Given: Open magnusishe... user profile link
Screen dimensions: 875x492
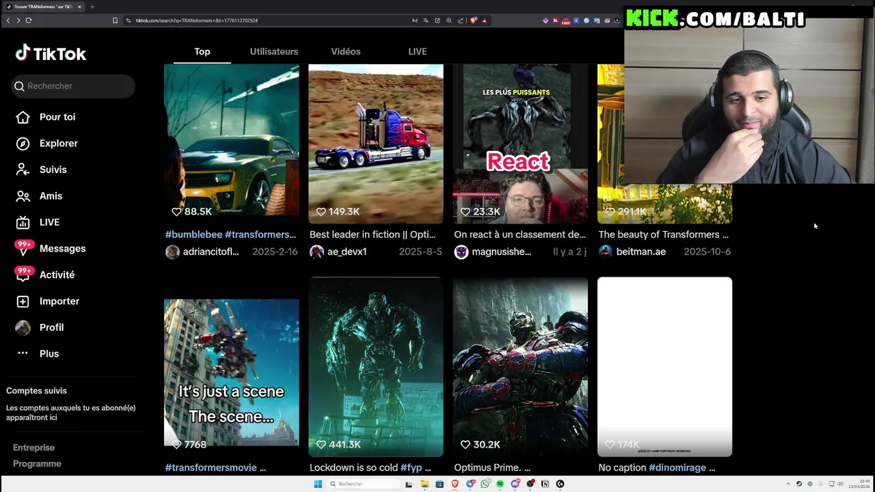Looking at the screenshot, I should point(501,251).
